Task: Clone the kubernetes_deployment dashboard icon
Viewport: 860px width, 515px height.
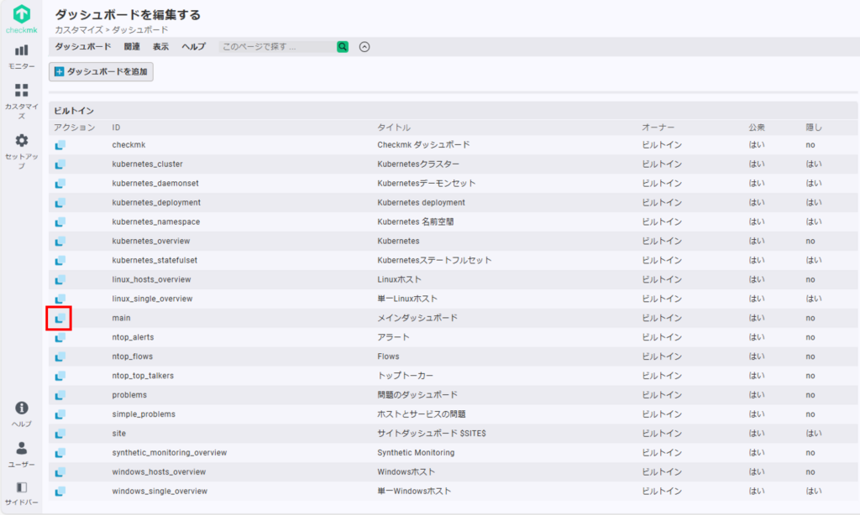Action: [60, 203]
